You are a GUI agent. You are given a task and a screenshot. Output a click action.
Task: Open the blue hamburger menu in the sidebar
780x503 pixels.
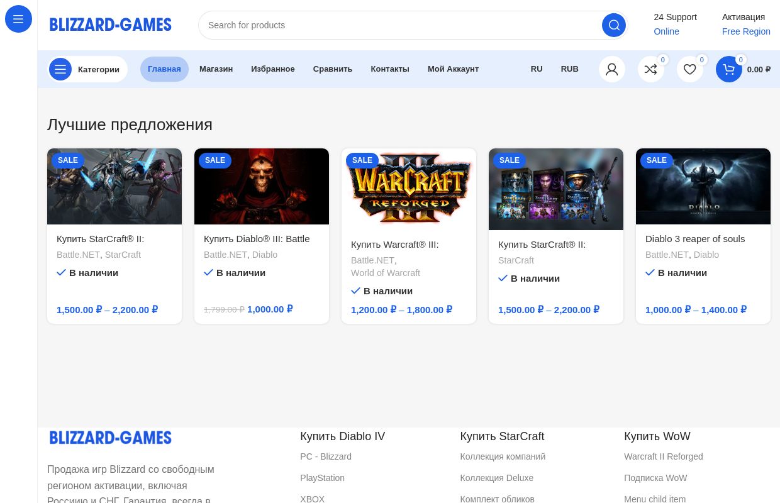coord(18,19)
